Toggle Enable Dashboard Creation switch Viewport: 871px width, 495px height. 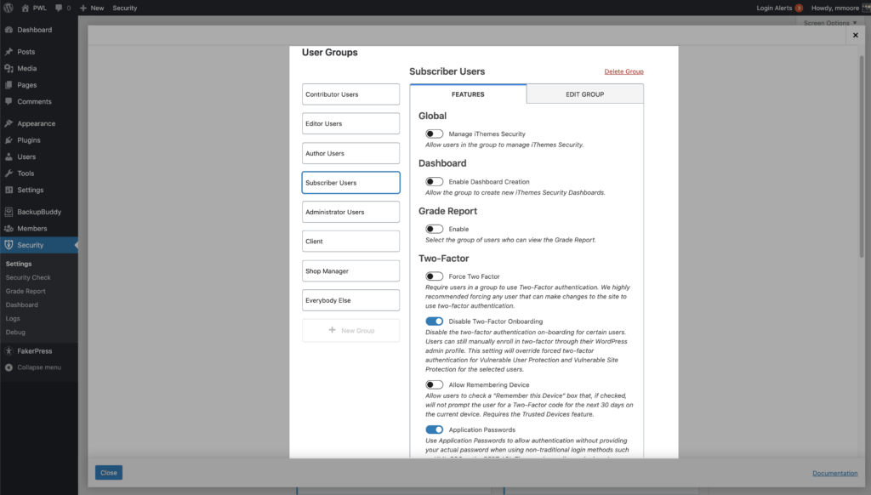(435, 182)
